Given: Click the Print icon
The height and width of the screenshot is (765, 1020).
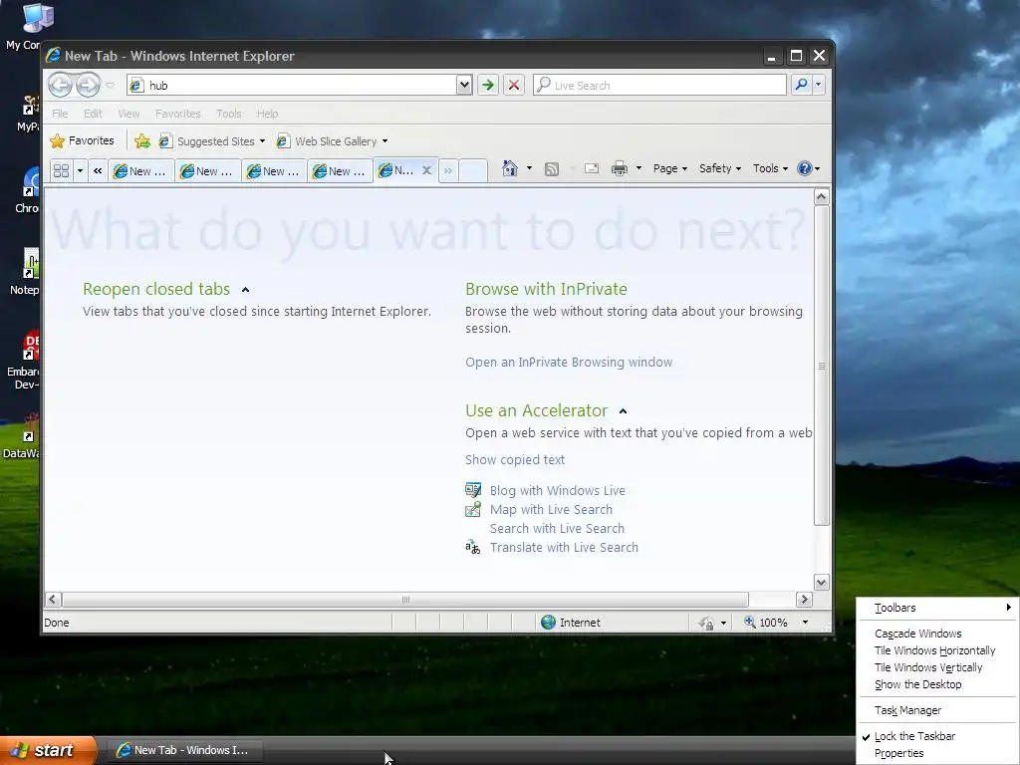Looking at the screenshot, I should coord(620,168).
